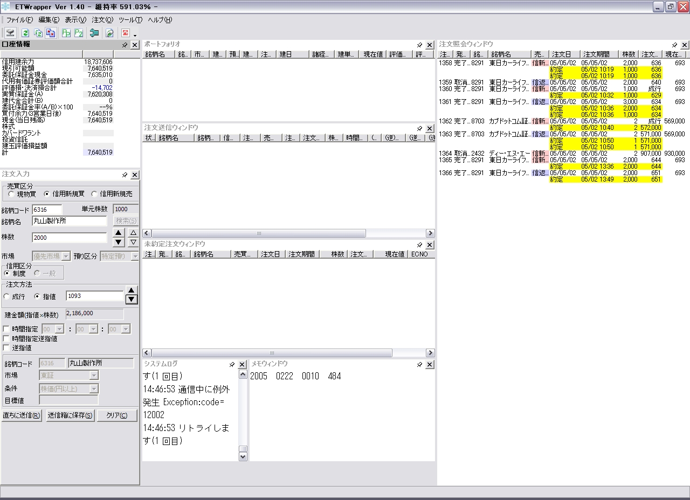Click the 直ちに送信(R) button
Screen dimensions: 690x500
click(22, 415)
